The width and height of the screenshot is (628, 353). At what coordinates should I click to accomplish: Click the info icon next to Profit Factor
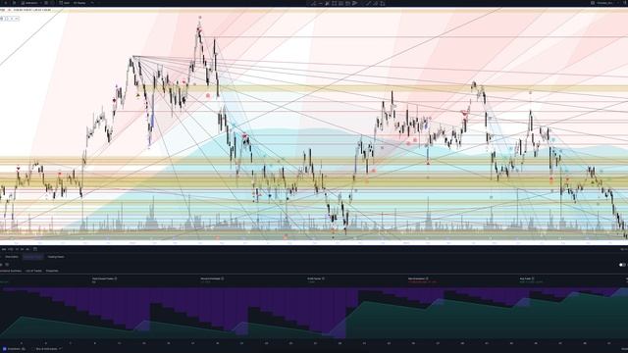pyautogui.click(x=323, y=278)
